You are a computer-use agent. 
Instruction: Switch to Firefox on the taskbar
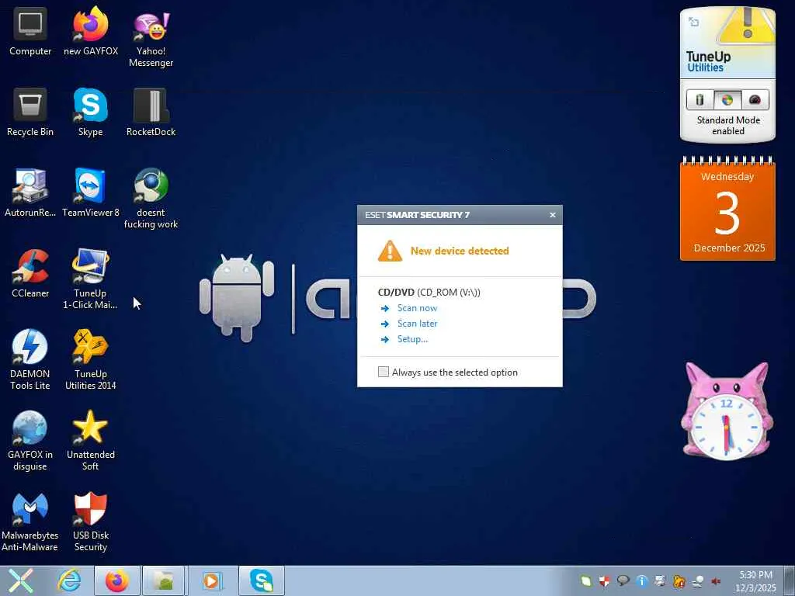[117, 580]
